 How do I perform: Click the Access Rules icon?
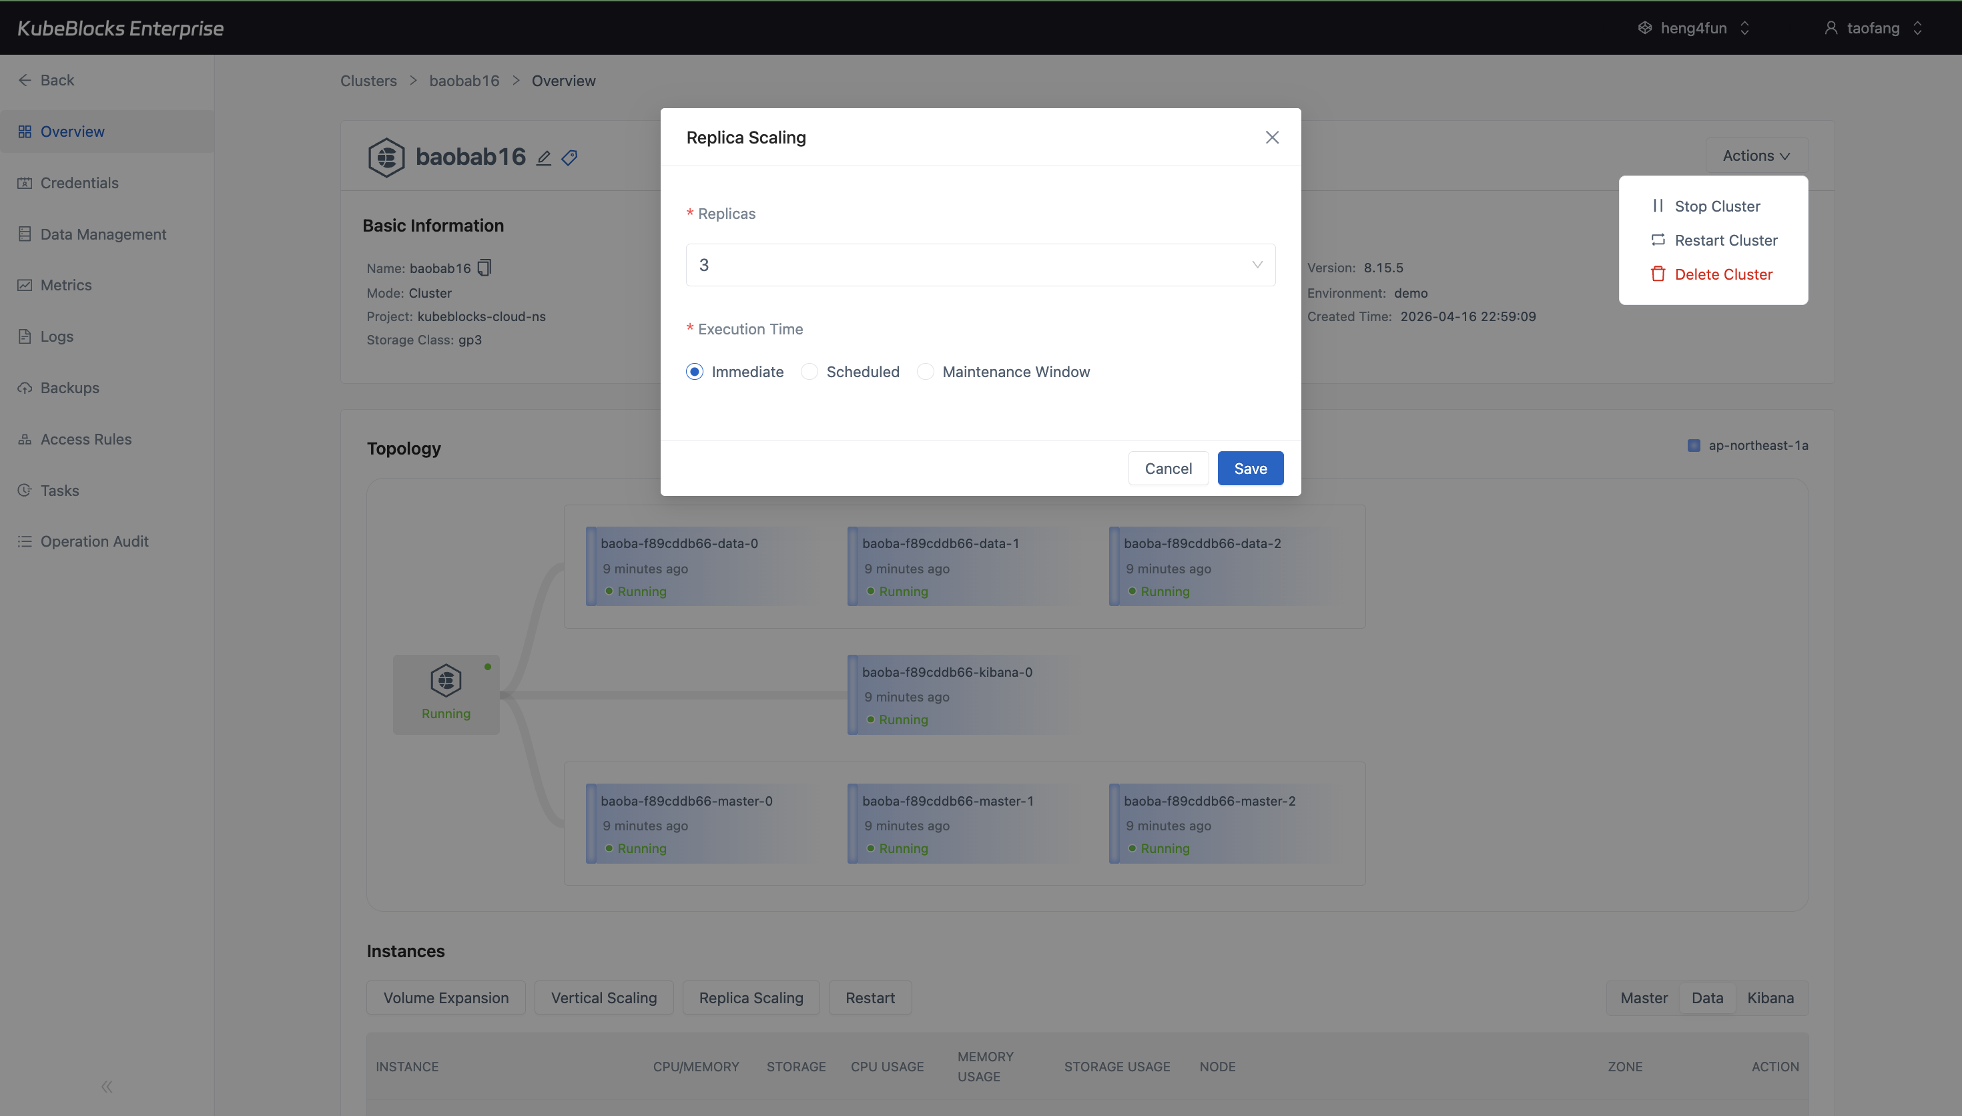pyautogui.click(x=25, y=439)
